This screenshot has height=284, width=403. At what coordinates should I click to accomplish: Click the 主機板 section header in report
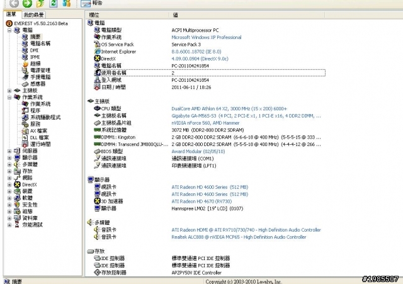pos(99,101)
